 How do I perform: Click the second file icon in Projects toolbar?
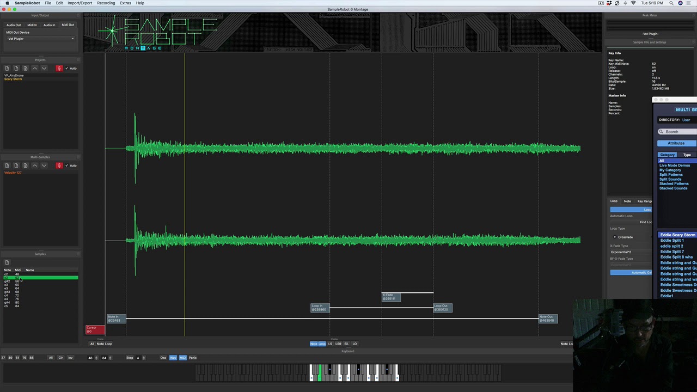pos(16,68)
